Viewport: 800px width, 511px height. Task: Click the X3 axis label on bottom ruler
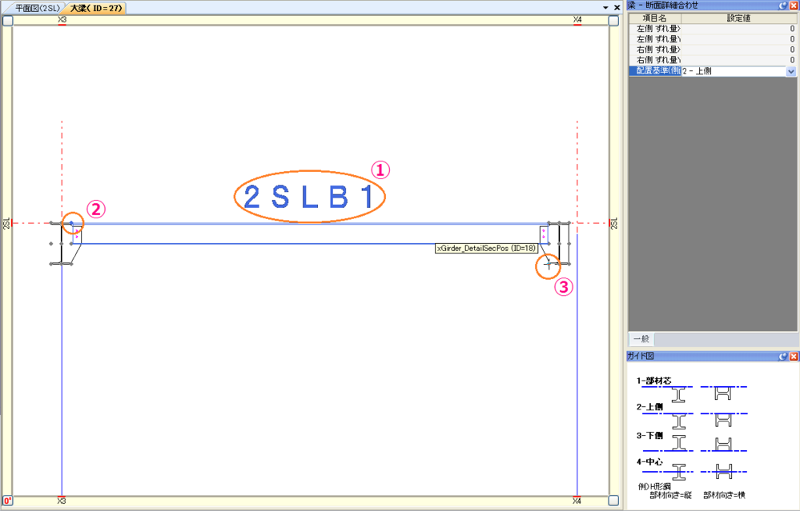tap(62, 501)
